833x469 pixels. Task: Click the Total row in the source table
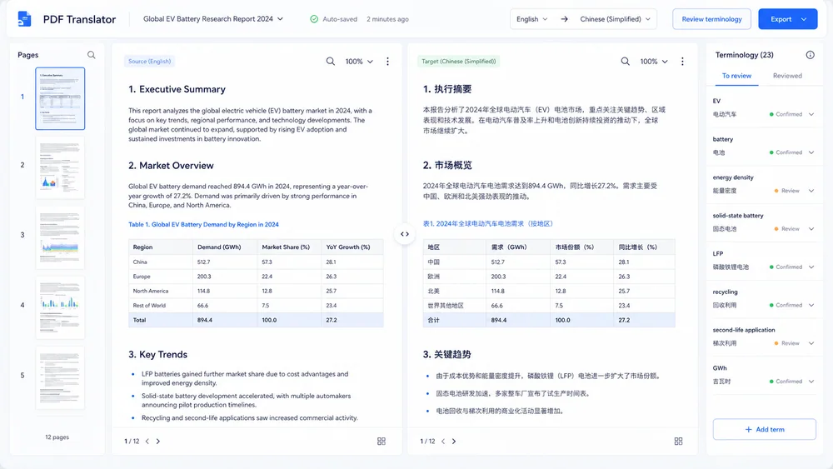(x=256, y=320)
